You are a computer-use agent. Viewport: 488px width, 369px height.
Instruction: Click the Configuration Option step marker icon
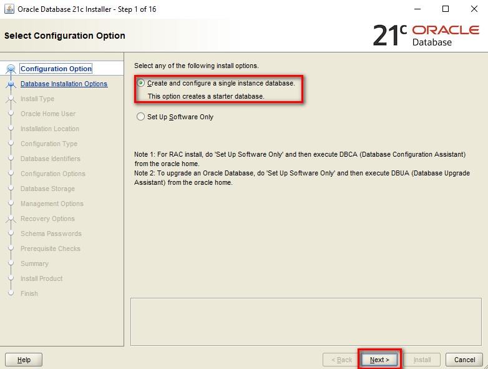11,69
